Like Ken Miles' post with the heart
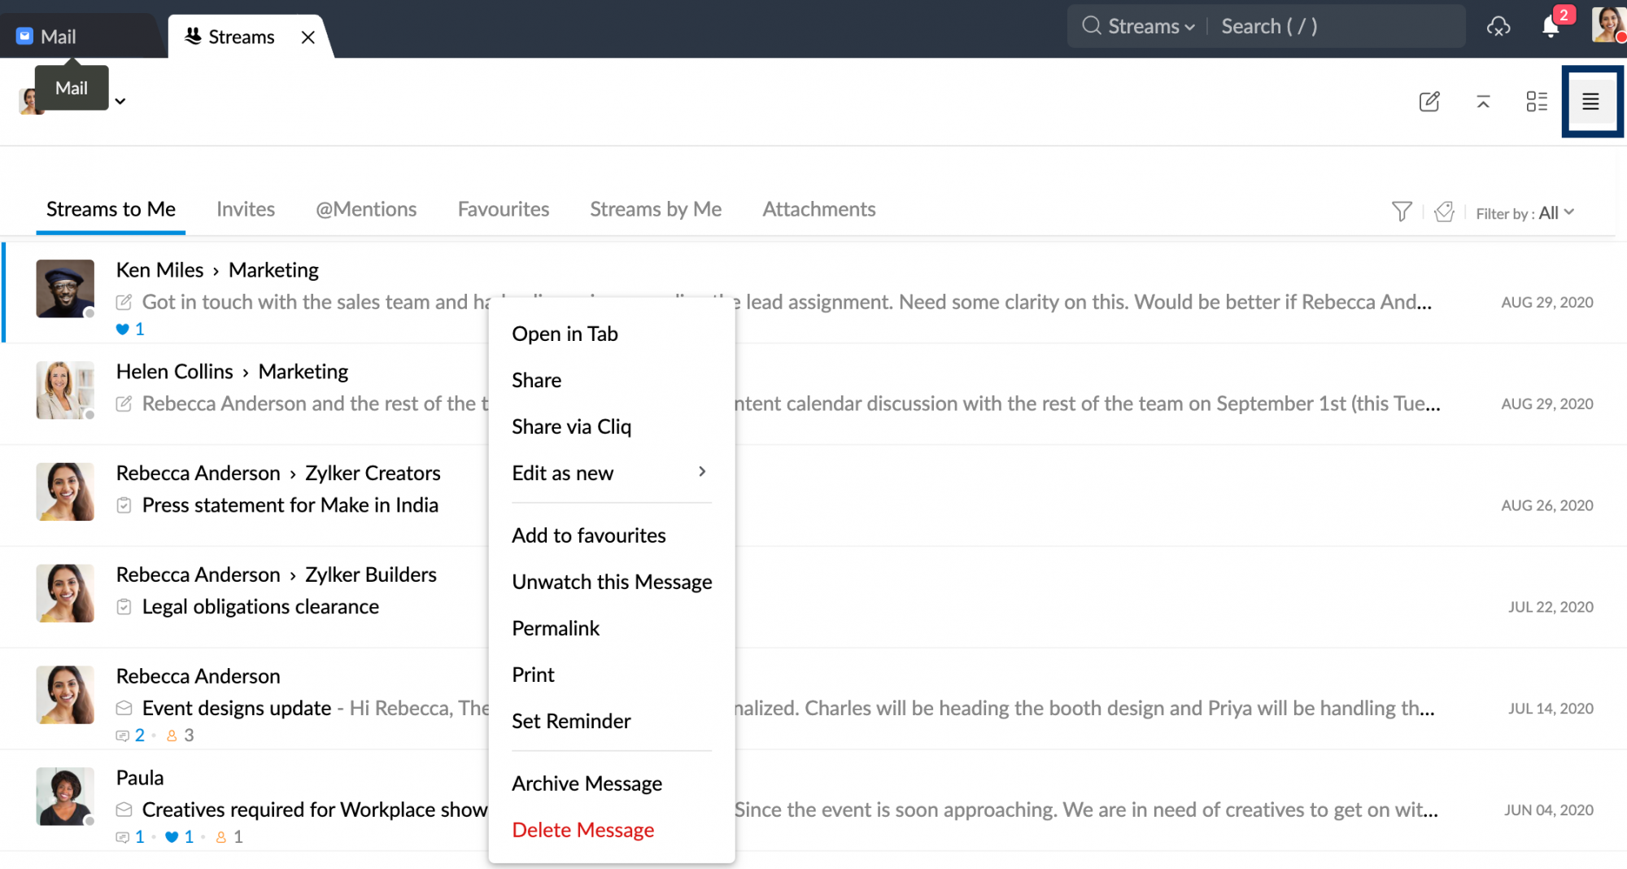 [x=123, y=330]
